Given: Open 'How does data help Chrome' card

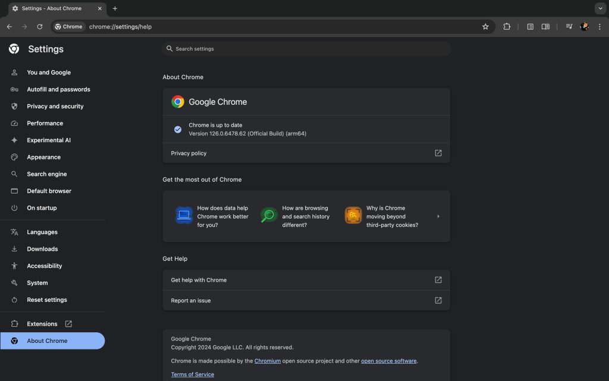Looking at the screenshot, I should [213, 217].
